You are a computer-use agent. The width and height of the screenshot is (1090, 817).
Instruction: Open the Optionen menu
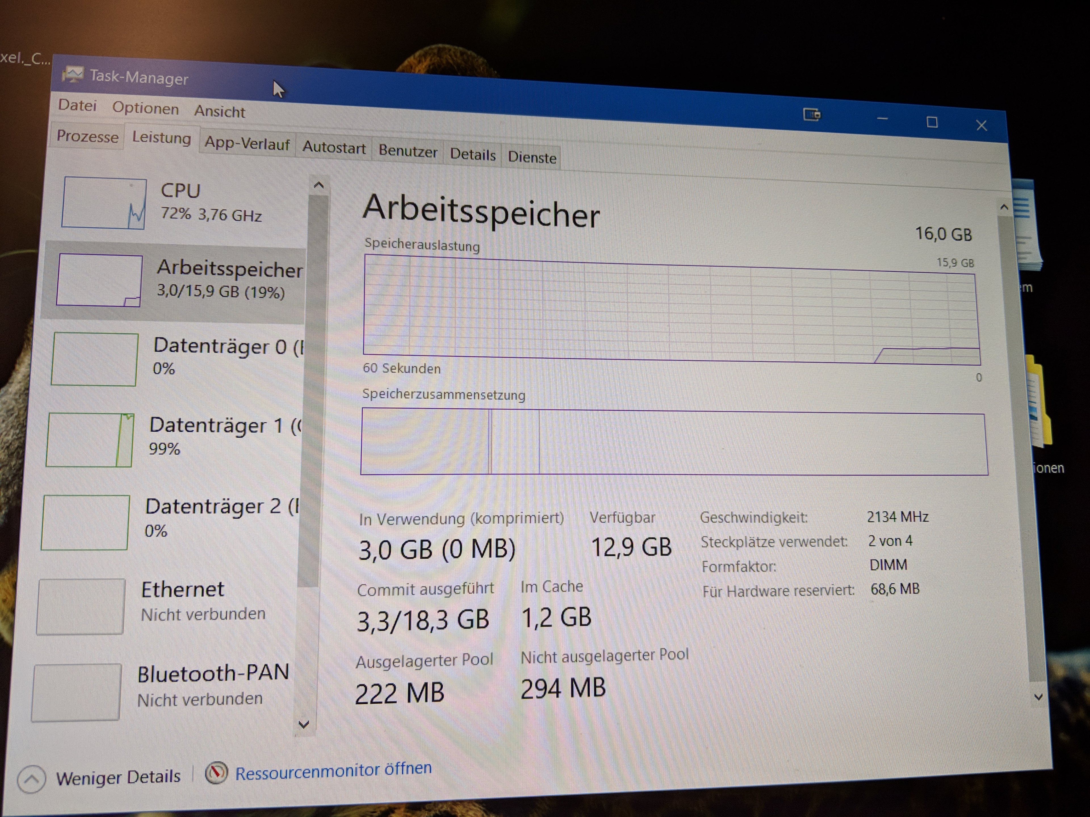(x=145, y=108)
